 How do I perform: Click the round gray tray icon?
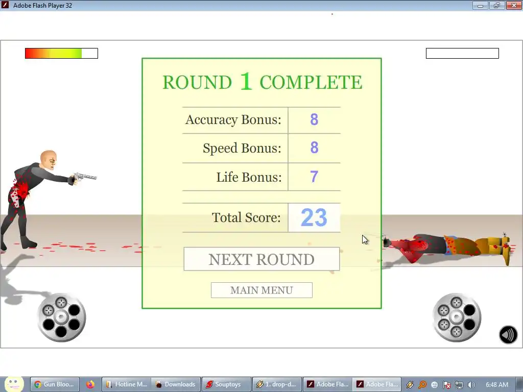coord(434,385)
